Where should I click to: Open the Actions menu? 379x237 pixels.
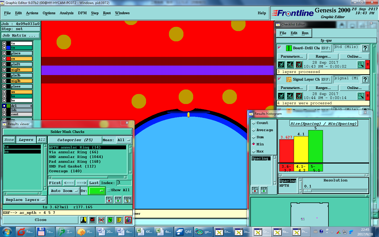coord(32,13)
